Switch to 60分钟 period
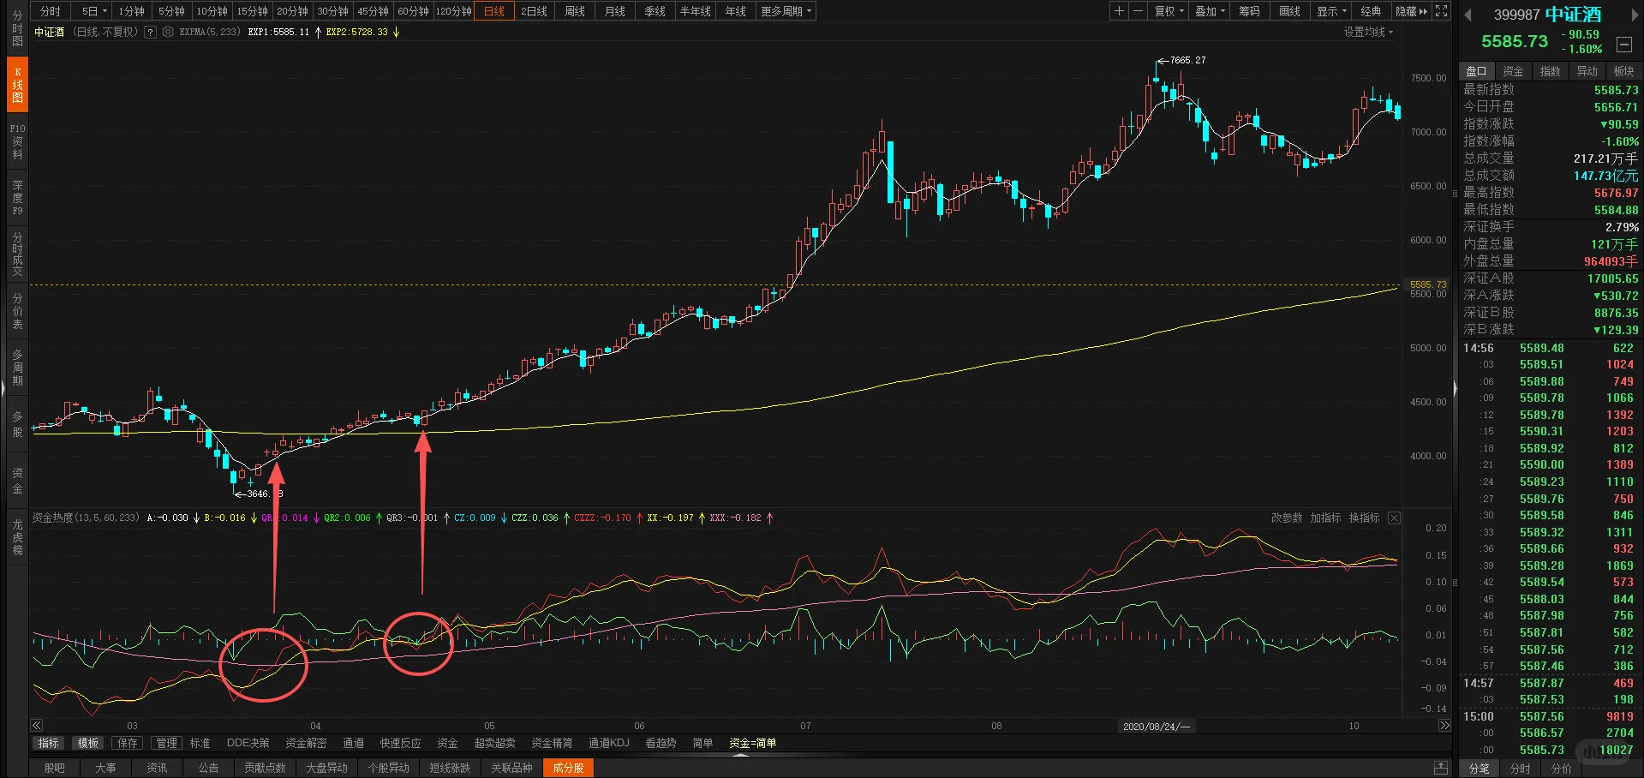Image resolution: width=1644 pixels, height=778 pixels. click(413, 11)
